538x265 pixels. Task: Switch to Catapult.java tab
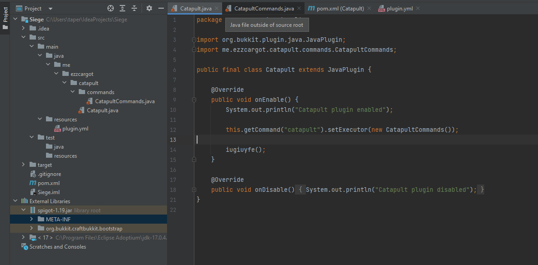(x=196, y=8)
